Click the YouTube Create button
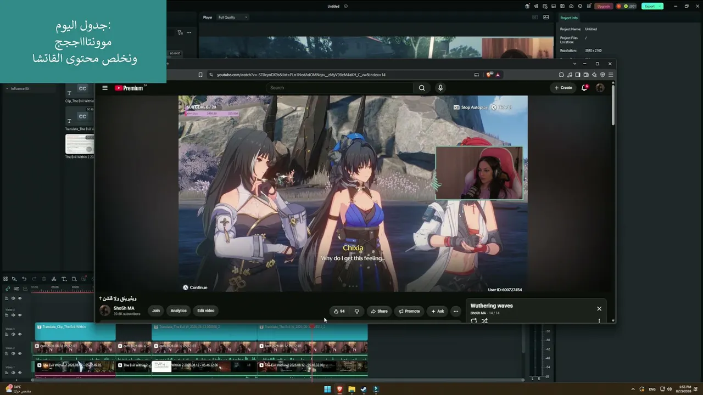703x395 pixels. tap(563, 88)
